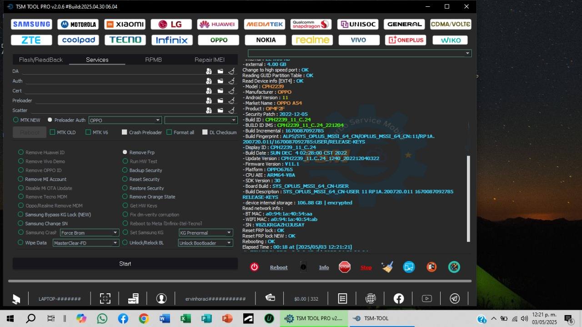
Task: Toggle the Crash Preloader checkbox
Action: pyautogui.click(x=142, y=132)
